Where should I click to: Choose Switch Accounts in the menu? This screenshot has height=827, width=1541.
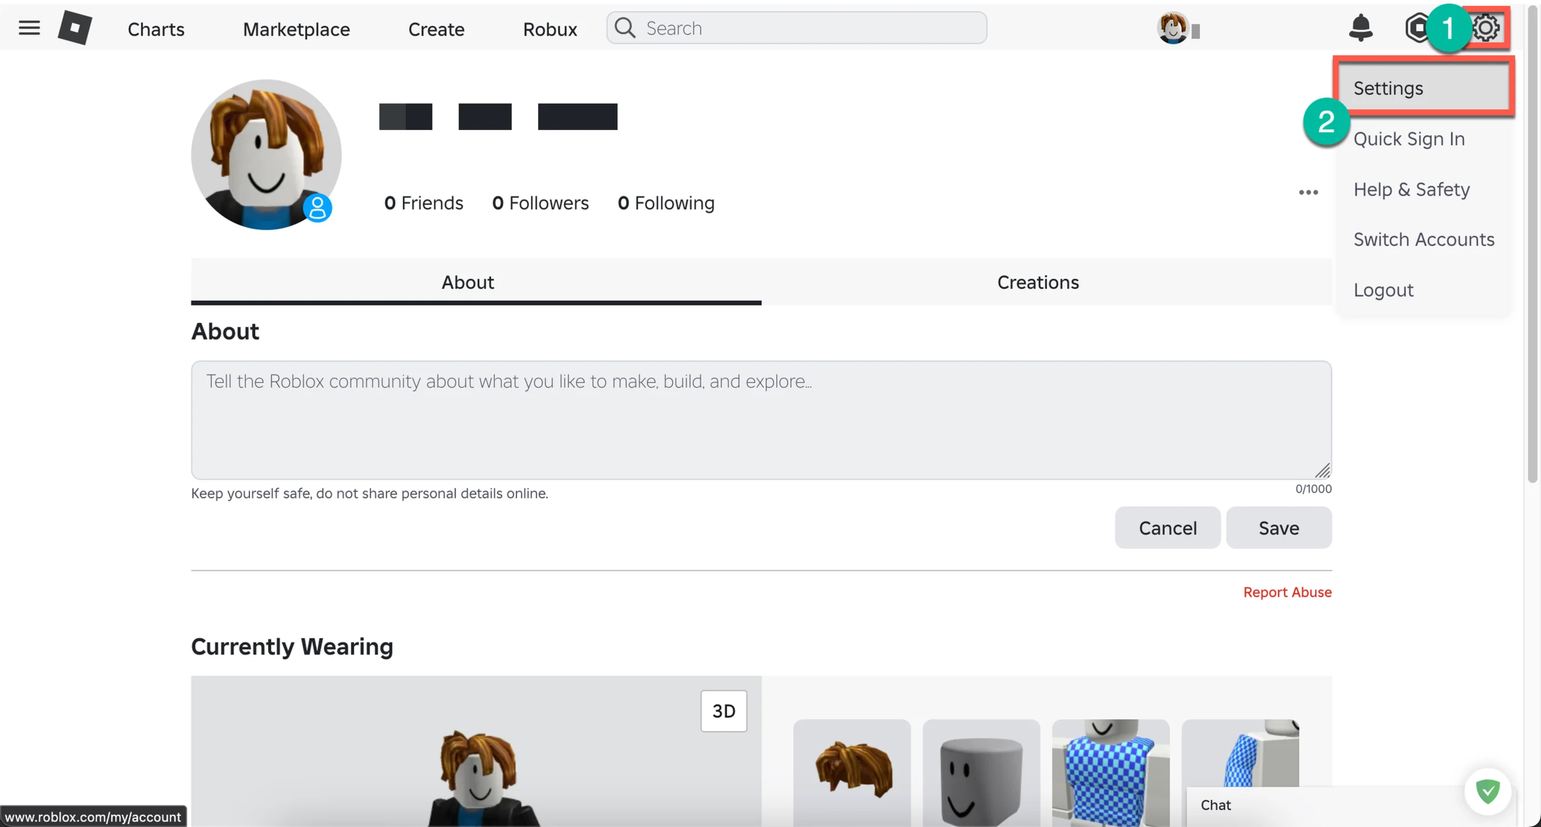pyautogui.click(x=1423, y=239)
